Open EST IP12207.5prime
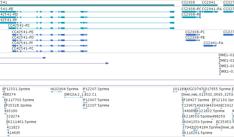This screenshot has height=137, width=234. click(96, 105)
